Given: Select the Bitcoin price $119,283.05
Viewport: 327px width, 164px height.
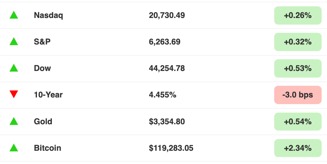Looking at the screenshot, I should point(171,148).
